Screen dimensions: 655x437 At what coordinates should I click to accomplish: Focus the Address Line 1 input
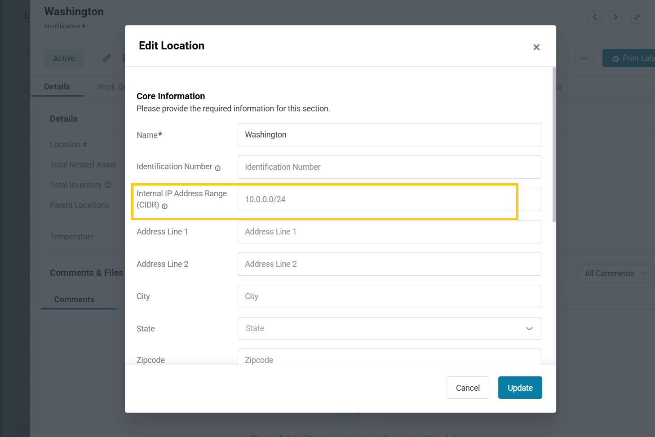click(389, 232)
